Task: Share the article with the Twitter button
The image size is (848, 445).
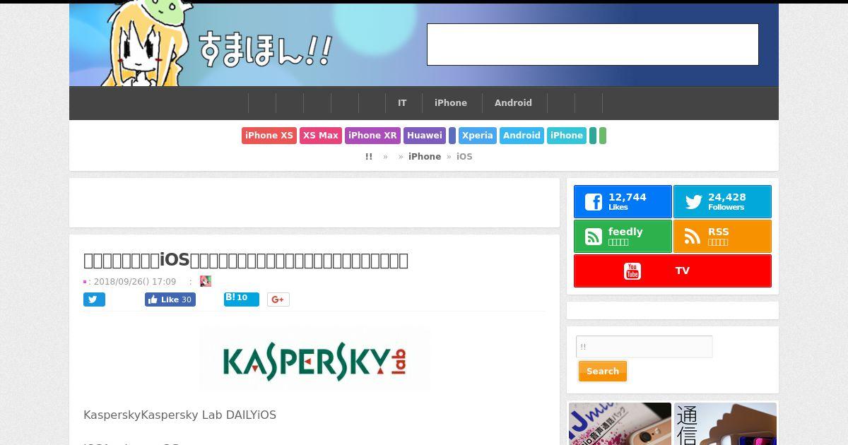Action: click(94, 299)
